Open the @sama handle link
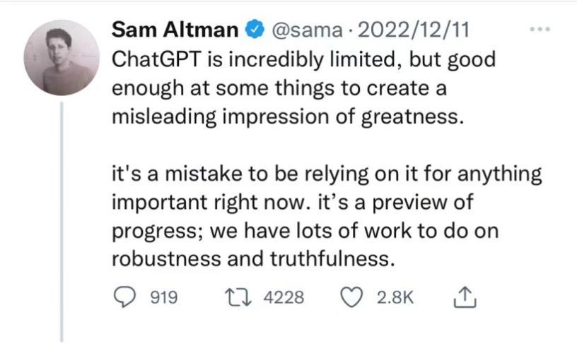 (x=301, y=31)
